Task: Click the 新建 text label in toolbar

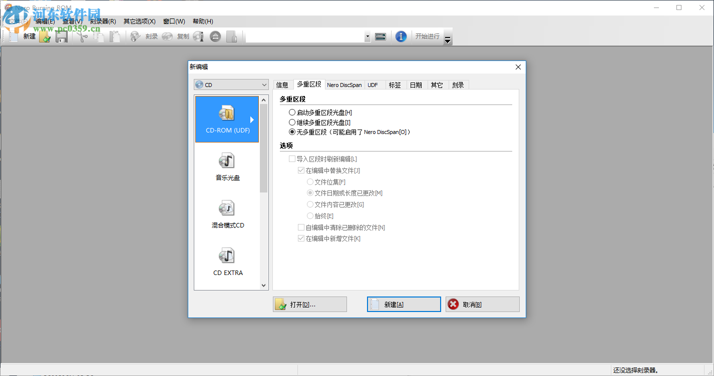Action: [30, 36]
